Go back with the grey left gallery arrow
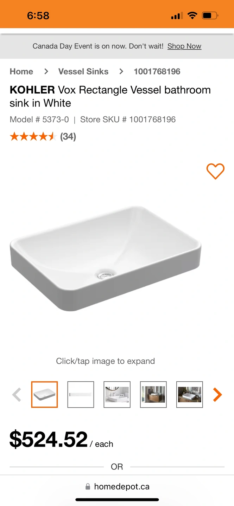This screenshot has height=506, width=234. [x=17, y=395]
